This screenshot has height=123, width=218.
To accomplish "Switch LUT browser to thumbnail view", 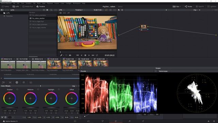I will (x=44, y=10).
